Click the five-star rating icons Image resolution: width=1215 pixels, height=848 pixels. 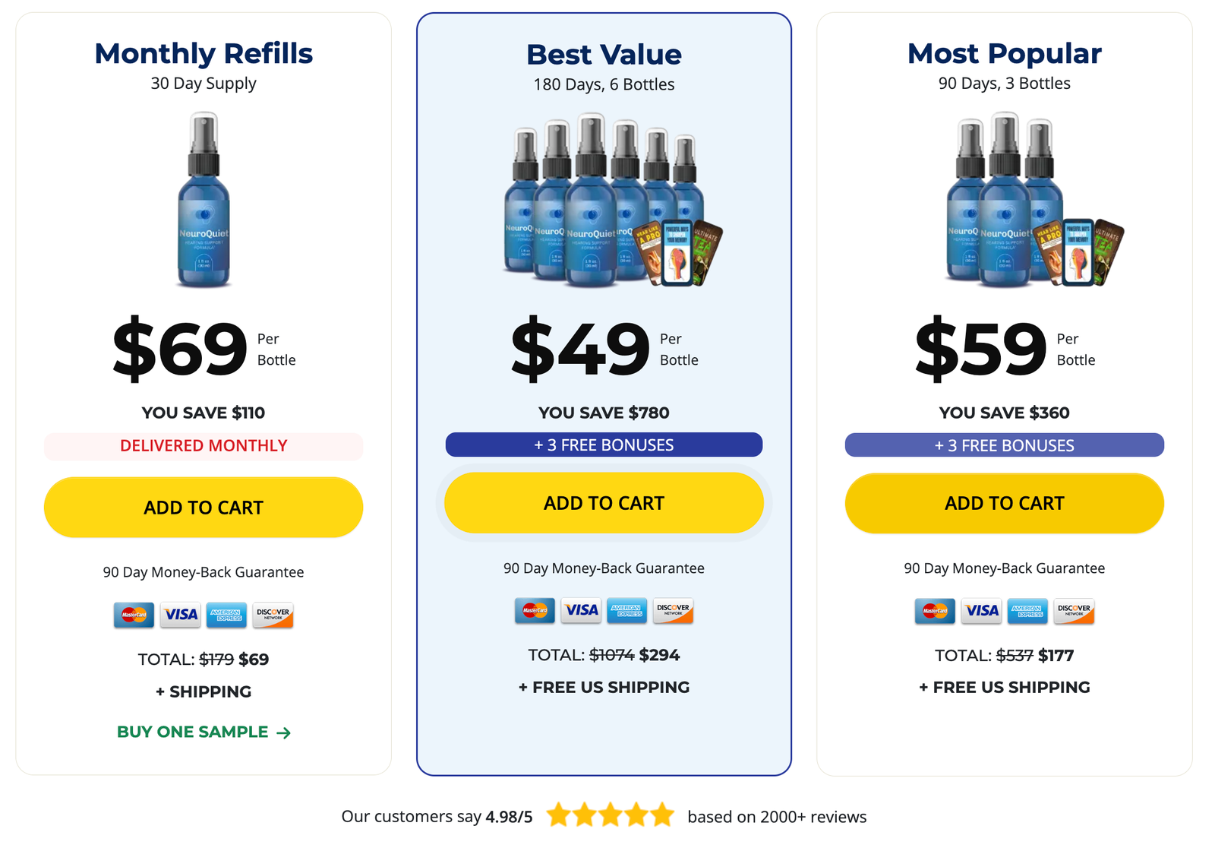tap(610, 815)
